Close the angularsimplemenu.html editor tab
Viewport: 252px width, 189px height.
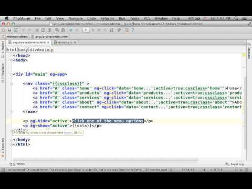click(48, 43)
